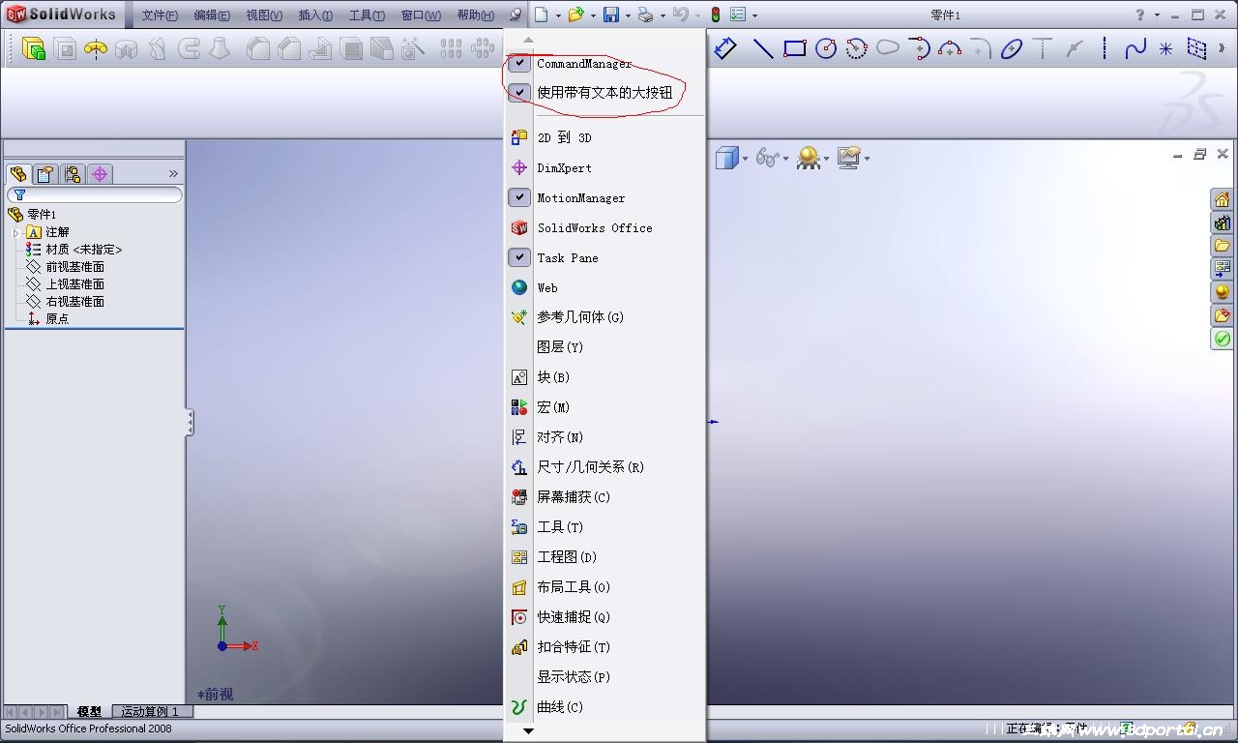Turn on the 参考几何体(G) toolbar
The width and height of the screenshot is (1238, 743).
[x=604, y=317]
